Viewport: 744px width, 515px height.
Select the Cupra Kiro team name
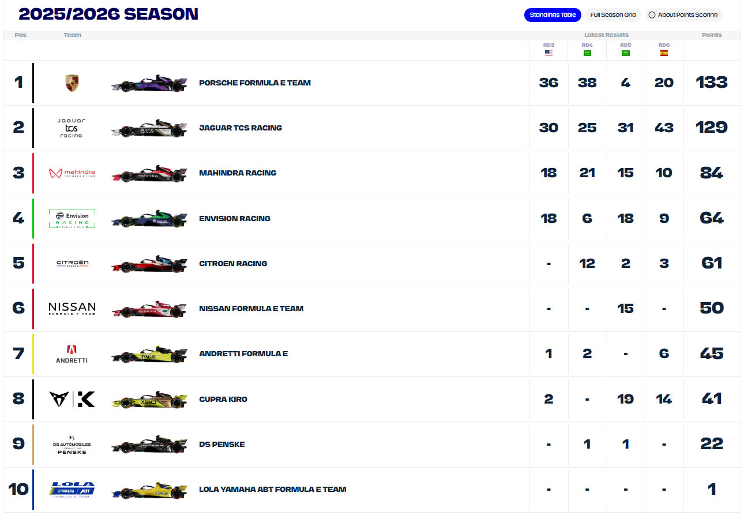[x=223, y=399]
